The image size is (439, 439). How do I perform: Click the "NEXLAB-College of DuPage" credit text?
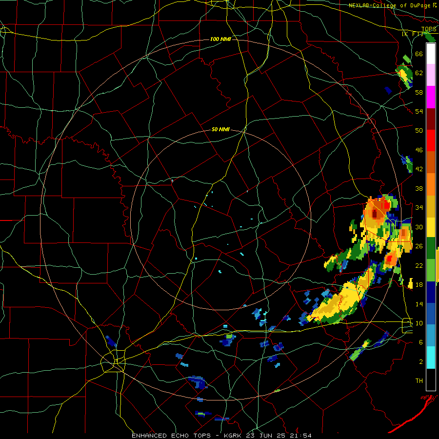pos(389,5)
